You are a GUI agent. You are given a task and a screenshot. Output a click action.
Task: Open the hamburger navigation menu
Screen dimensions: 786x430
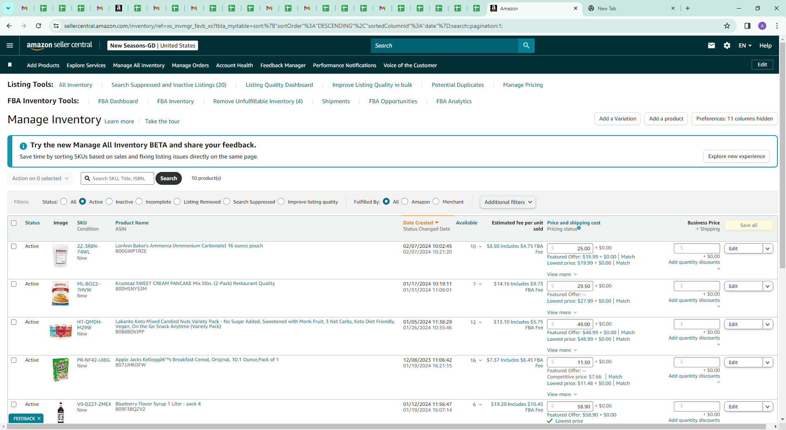tap(10, 45)
